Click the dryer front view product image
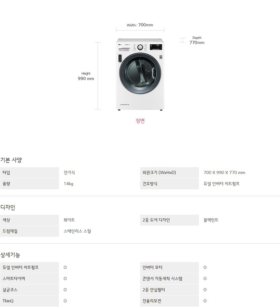The width and height of the screenshot is (280, 307). (x=140, y=74)
